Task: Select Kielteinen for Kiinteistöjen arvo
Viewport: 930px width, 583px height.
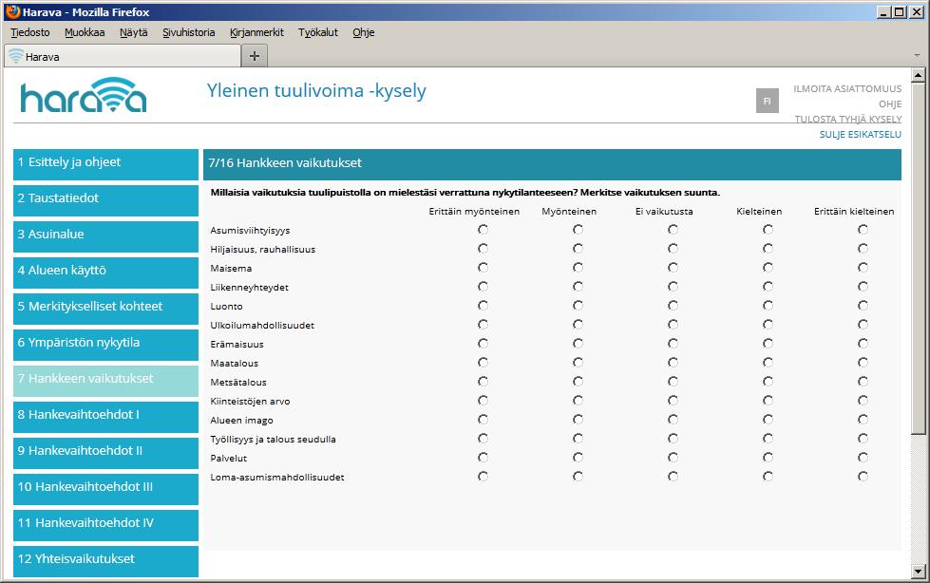Action: coord(769,401)
